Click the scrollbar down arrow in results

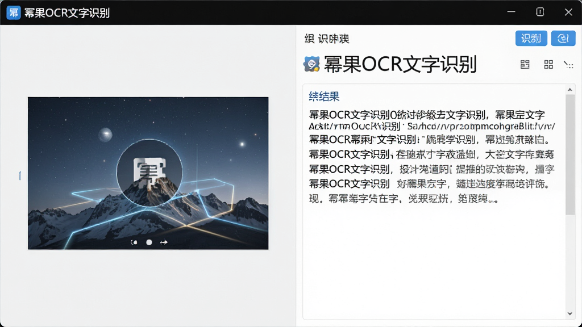point(570,313)
